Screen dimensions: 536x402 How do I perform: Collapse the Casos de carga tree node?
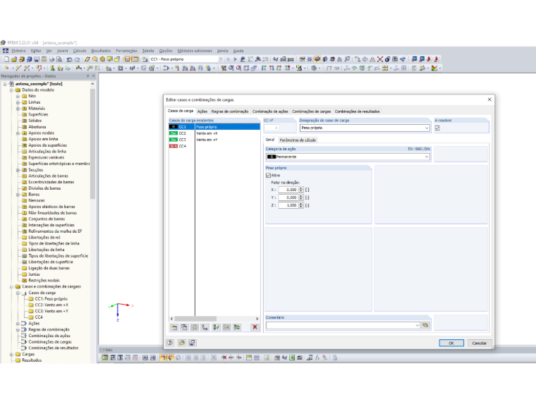coord(18,293)
